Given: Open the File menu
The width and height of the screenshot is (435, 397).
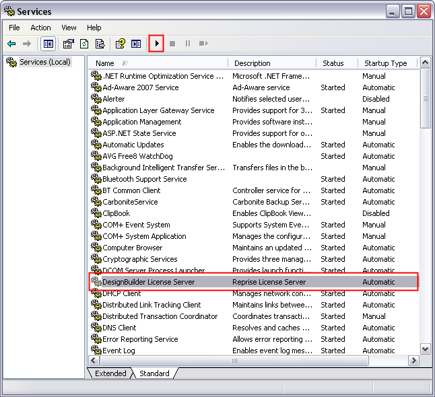Looking at the screenshot, I should pos(14,28).
